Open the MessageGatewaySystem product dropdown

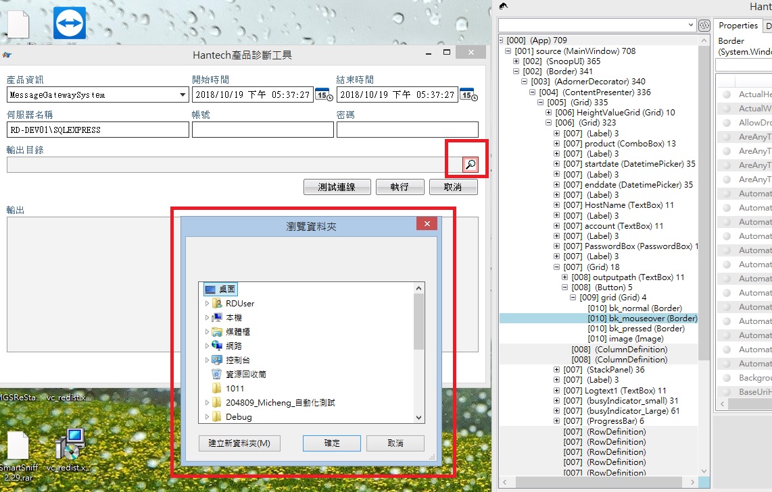[183, 95]
